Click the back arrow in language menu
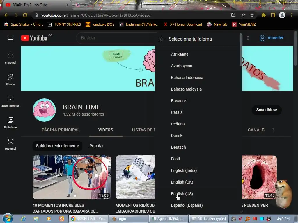 point(162,39)
